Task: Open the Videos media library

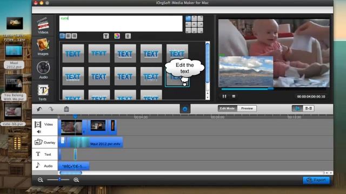Action: pos(43,25)
